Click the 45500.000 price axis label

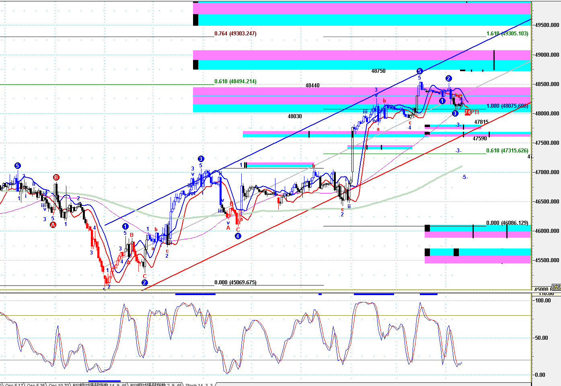547,260
